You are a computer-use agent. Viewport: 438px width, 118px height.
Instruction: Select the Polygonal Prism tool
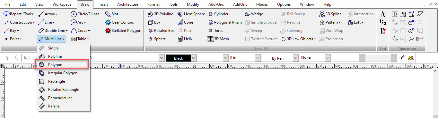[x=224, y=22]
